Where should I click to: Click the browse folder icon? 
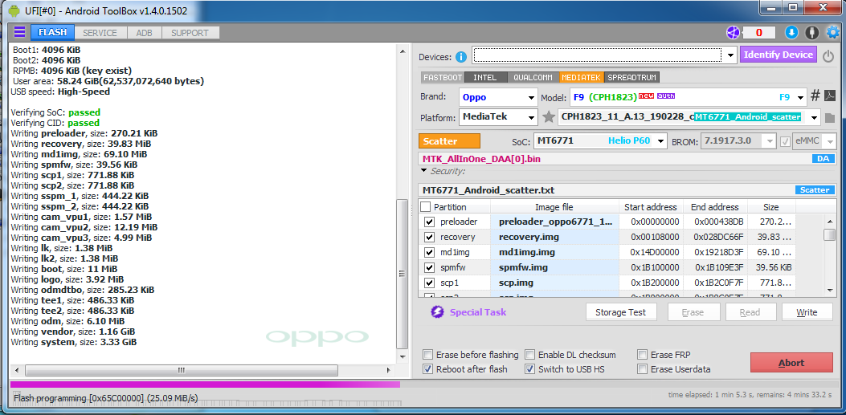tap(830, 117)
